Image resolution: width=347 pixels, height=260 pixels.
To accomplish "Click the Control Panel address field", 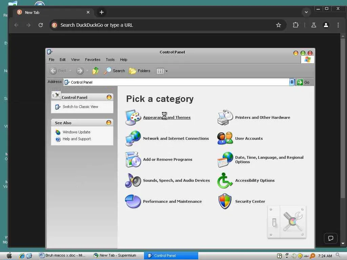I will 176,82.
